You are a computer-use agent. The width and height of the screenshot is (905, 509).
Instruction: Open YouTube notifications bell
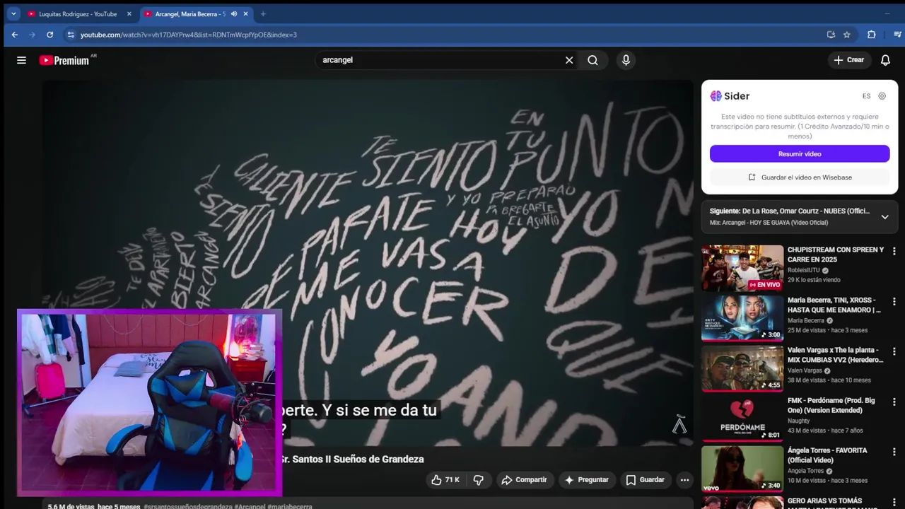click(885, 60)
